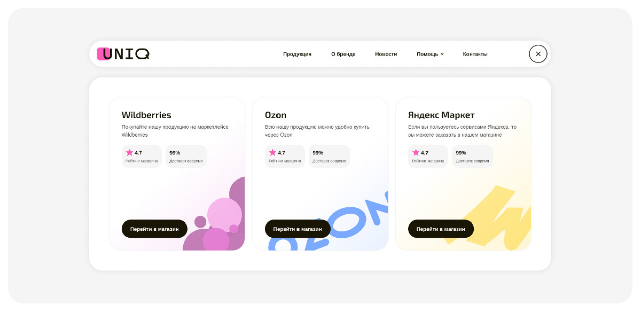Click 'Рейтинг магазина' label on Яндекс Маркет card
This screenshot has width=641, height=312.
click(x=428, y=161)
